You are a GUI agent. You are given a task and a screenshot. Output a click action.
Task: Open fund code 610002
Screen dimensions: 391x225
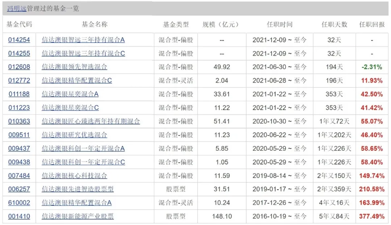click(x=19, y=203)
